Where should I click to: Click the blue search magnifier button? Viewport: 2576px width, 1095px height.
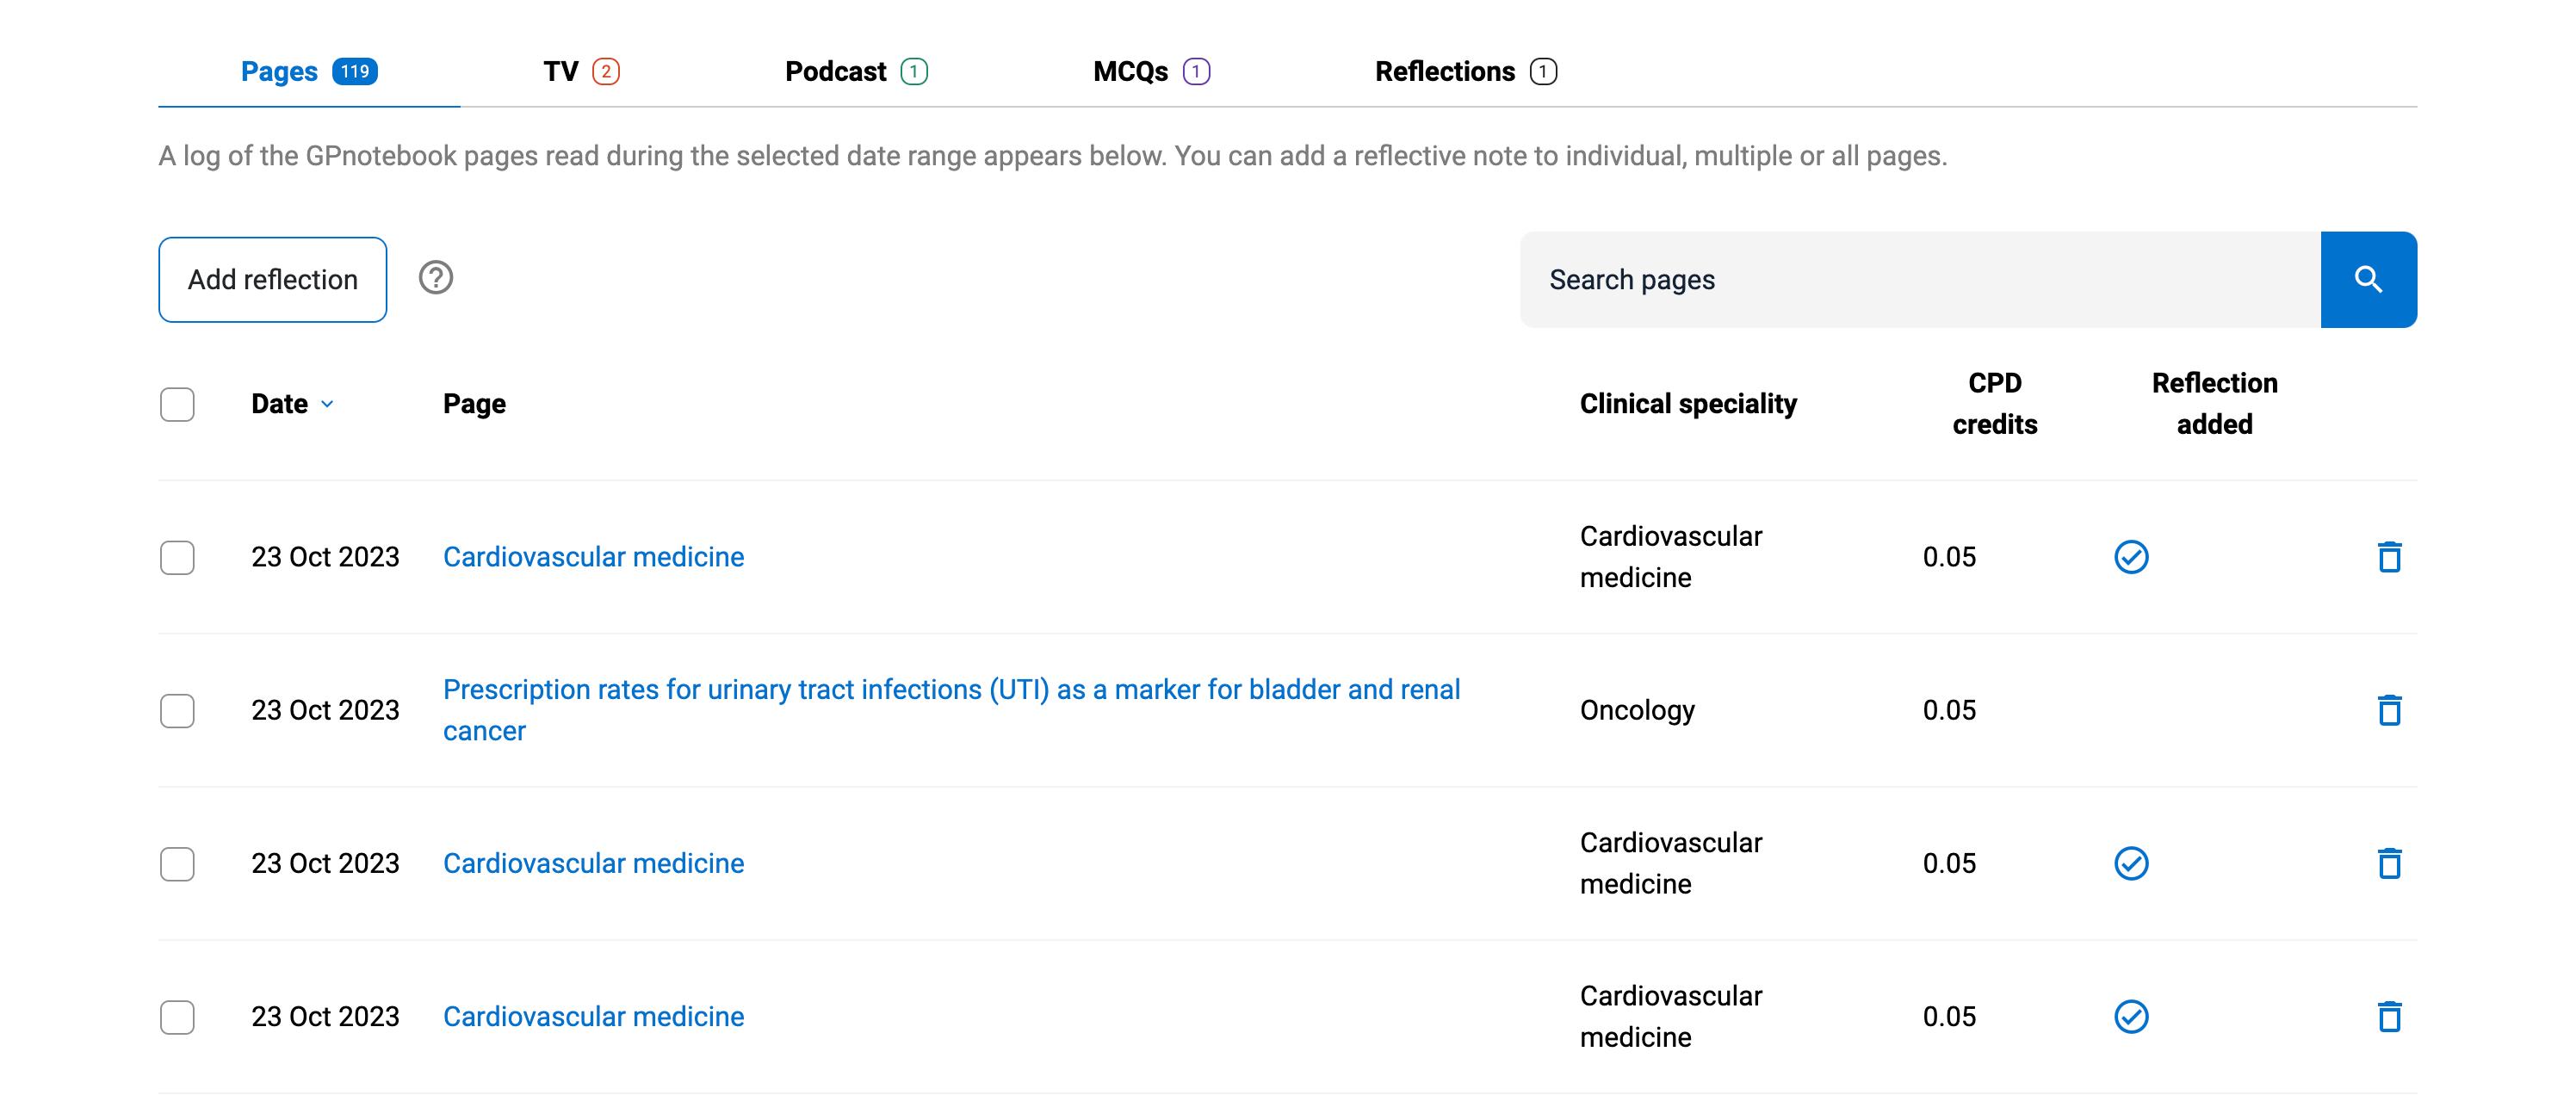tap(2368, 280)
